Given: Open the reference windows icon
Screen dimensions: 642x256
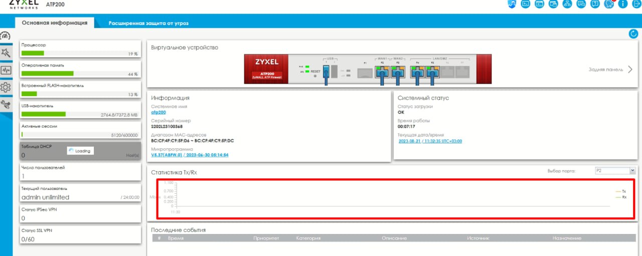Looking at the screenshot, I should click(x=554, y=4).
